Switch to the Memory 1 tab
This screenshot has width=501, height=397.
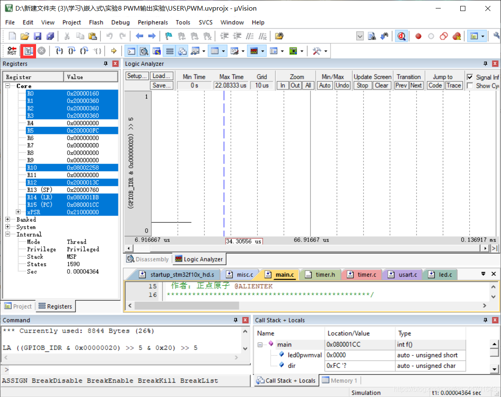pyautogui.click(x=340, y=380)
